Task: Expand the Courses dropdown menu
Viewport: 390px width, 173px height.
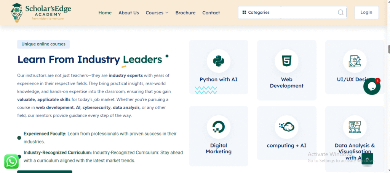Action: [157, 13]
